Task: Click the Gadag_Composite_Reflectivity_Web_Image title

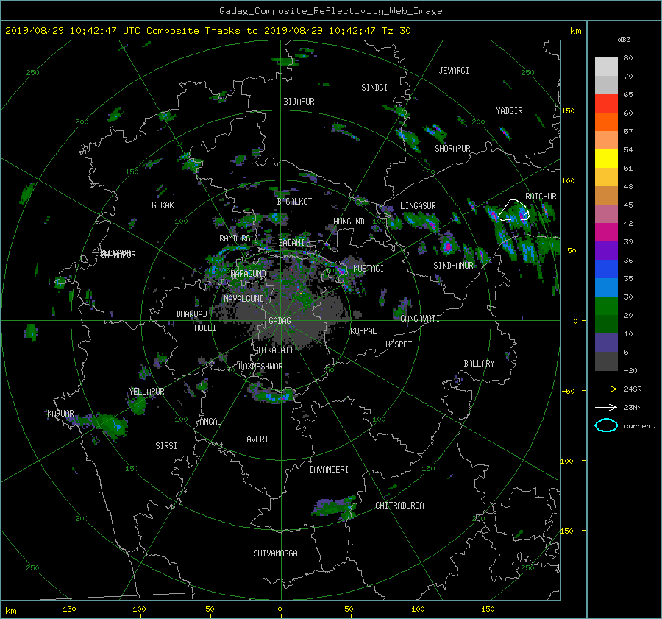Action: [x=330, y=11]
